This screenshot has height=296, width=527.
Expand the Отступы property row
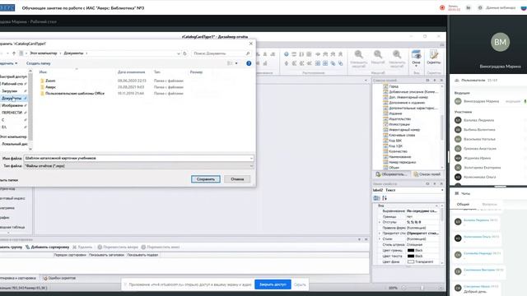380,222
